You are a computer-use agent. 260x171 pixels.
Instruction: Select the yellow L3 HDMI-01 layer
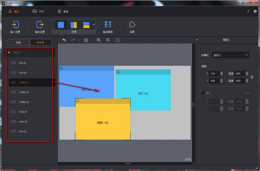pos(103,119)
